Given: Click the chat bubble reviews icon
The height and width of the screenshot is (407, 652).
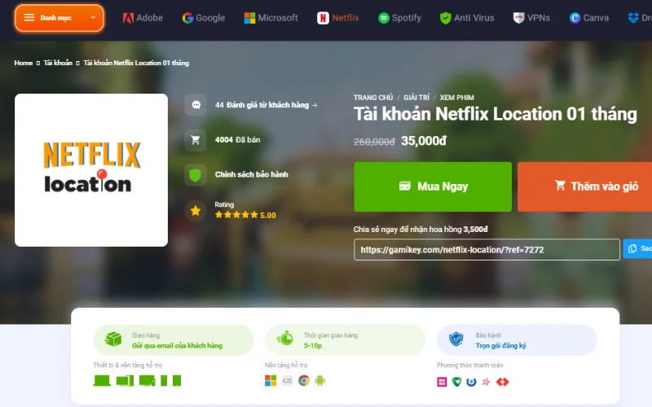Looking at the screenshot, I should 196,105.
